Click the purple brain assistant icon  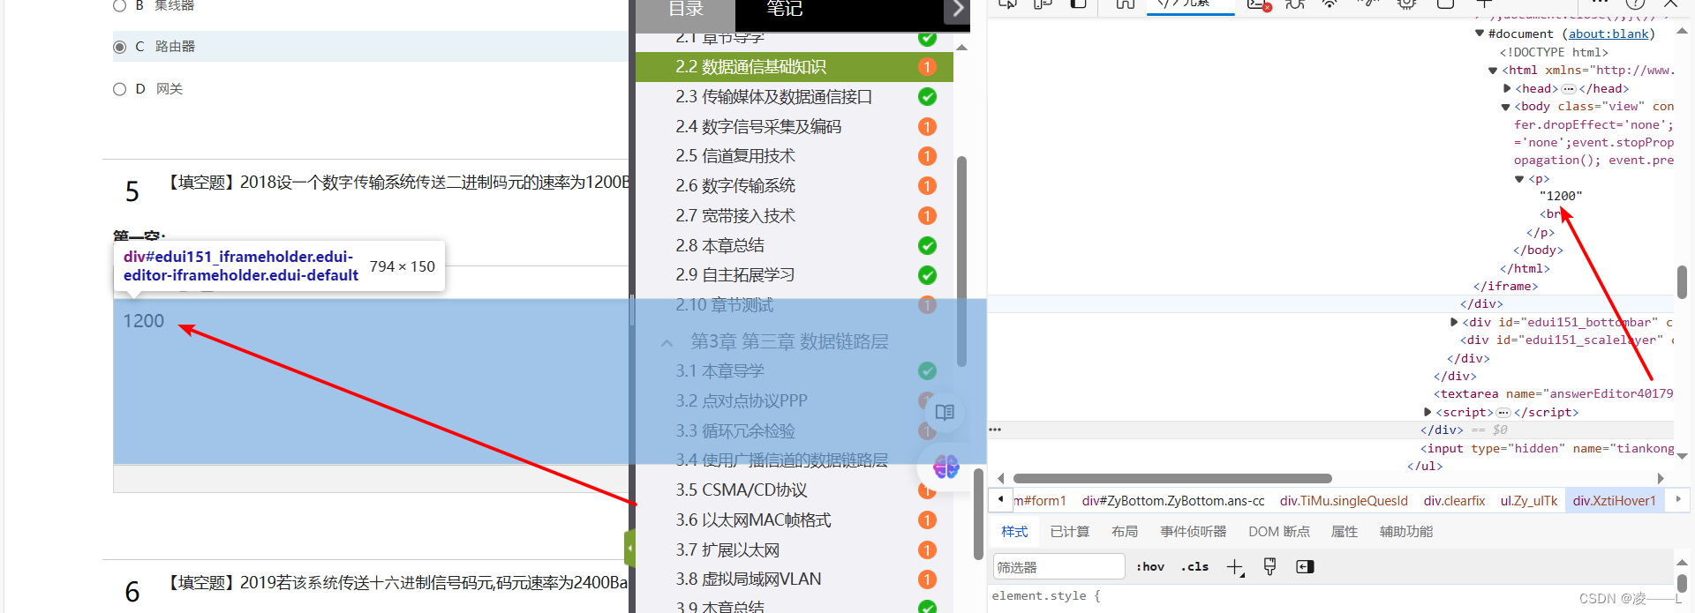[x=945, y=466]
